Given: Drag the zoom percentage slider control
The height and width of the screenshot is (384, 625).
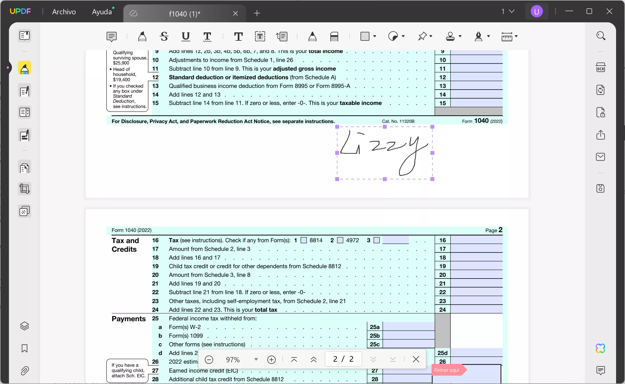Looking at the screenshot, I should (x=256, y=359).
